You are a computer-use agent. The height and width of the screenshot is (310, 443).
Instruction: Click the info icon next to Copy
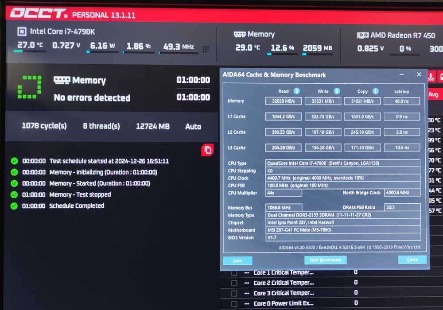[376, 91]
